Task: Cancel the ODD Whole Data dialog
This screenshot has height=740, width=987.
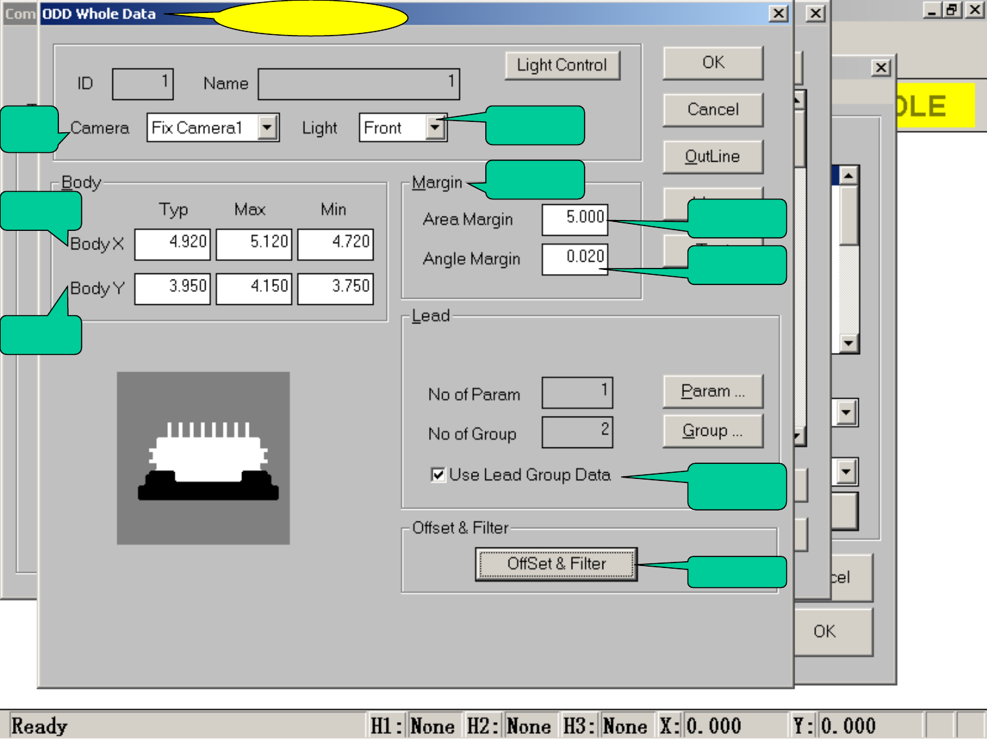Action: tap(713, 110)
